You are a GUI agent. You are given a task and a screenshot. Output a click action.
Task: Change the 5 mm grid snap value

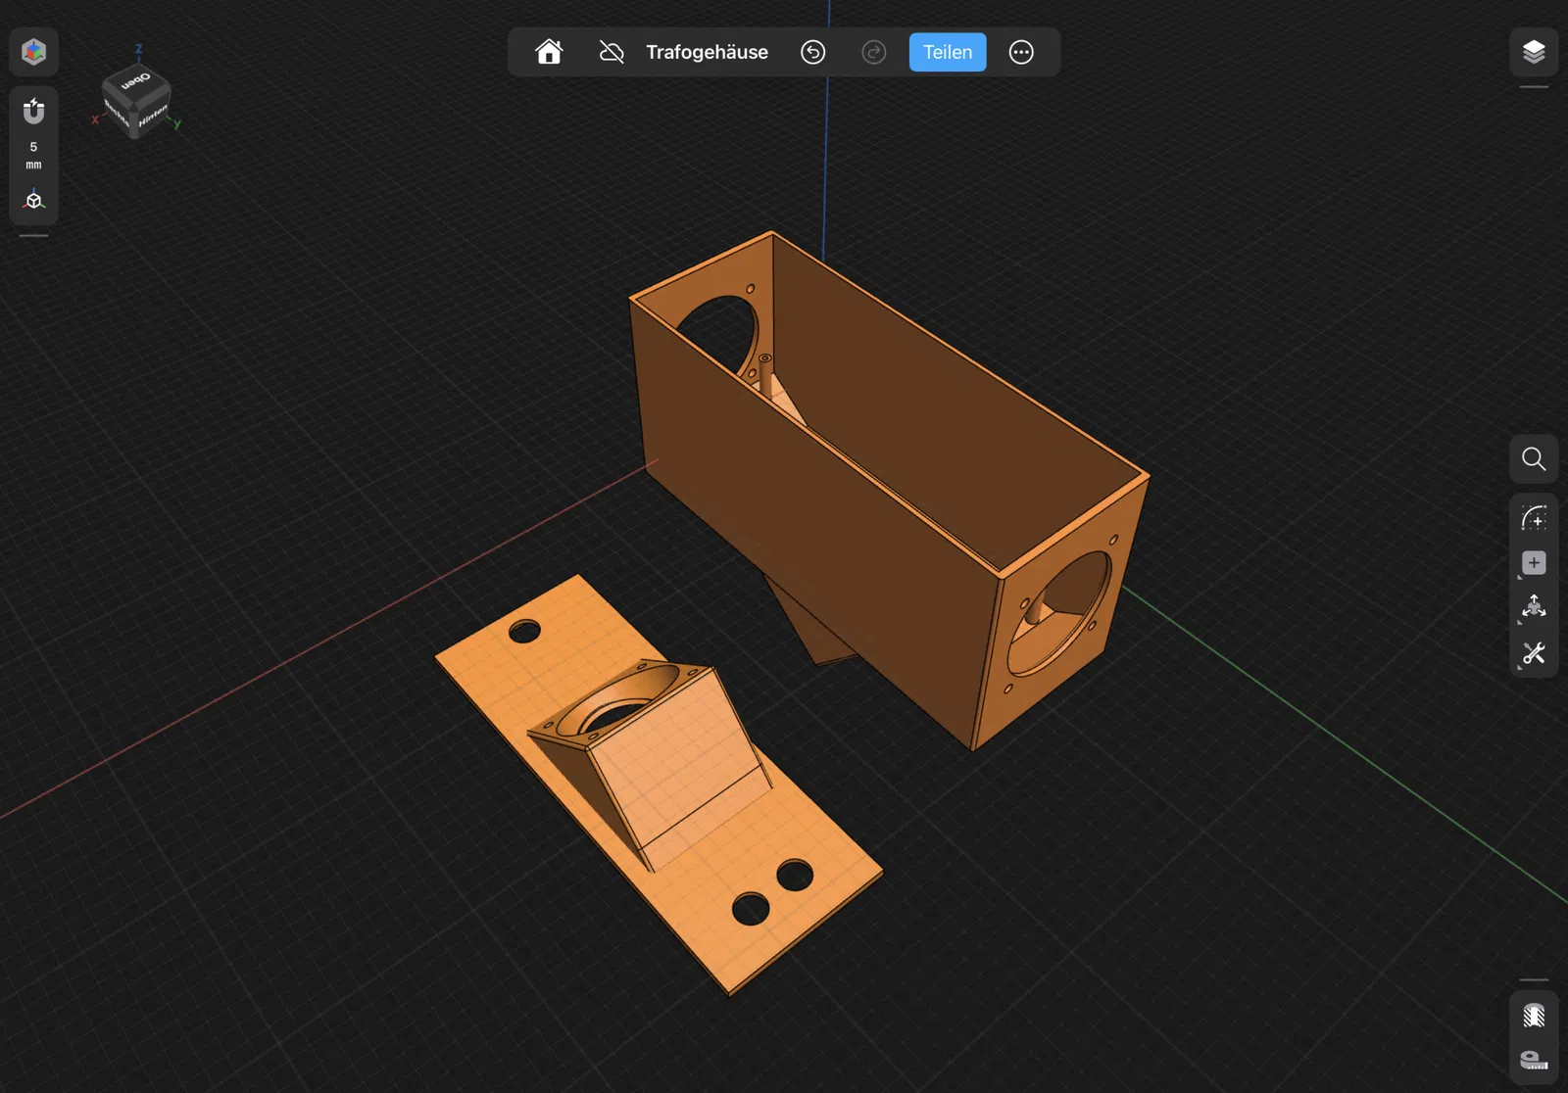tap(33, 155)
